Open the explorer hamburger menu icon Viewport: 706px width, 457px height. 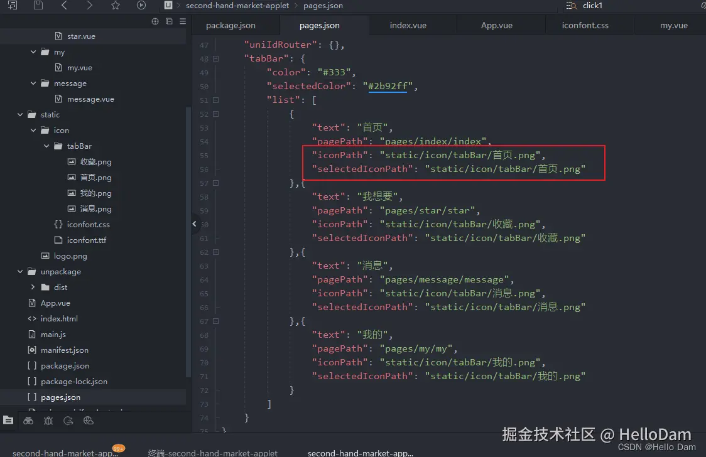point(183,21)
